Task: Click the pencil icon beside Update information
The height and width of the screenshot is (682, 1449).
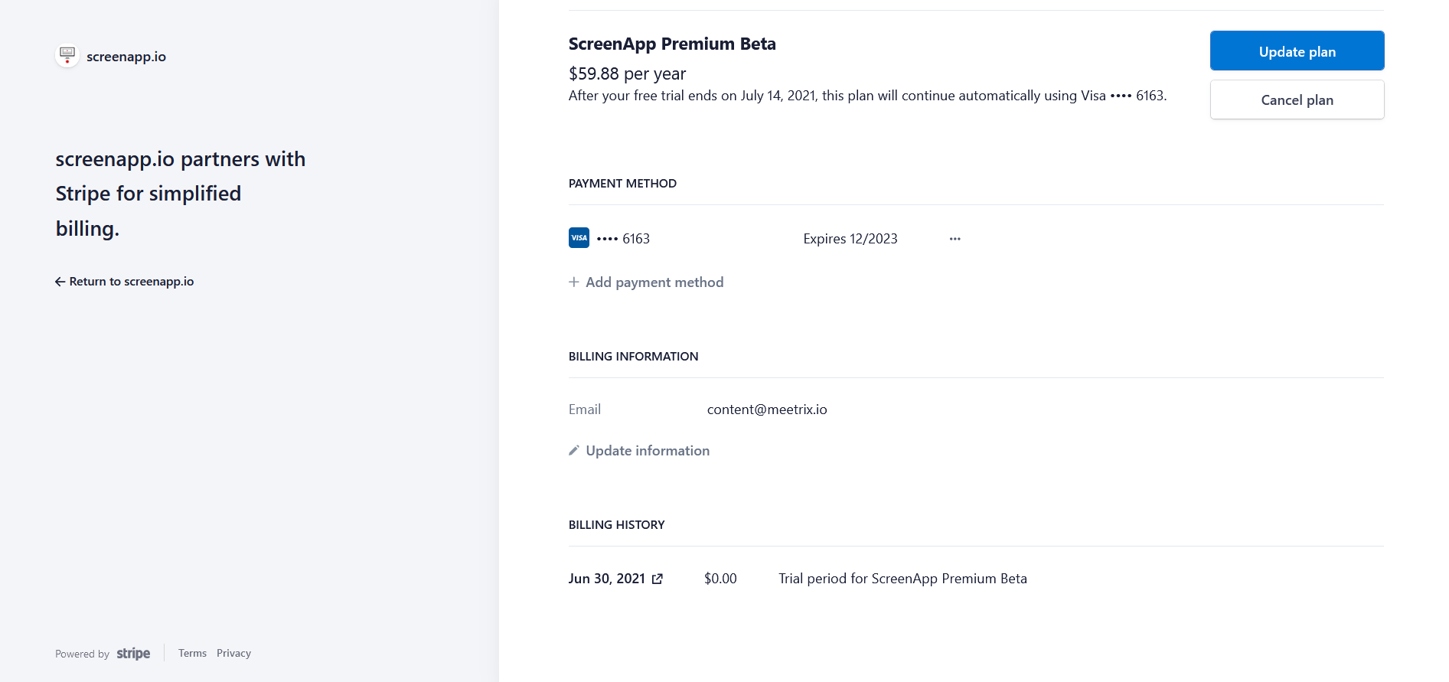Action: [574, 451]
